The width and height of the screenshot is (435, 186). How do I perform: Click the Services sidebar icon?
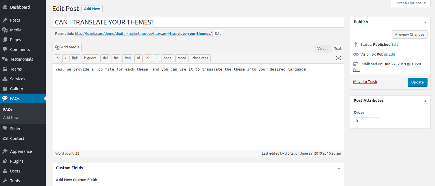coord(5,79)
